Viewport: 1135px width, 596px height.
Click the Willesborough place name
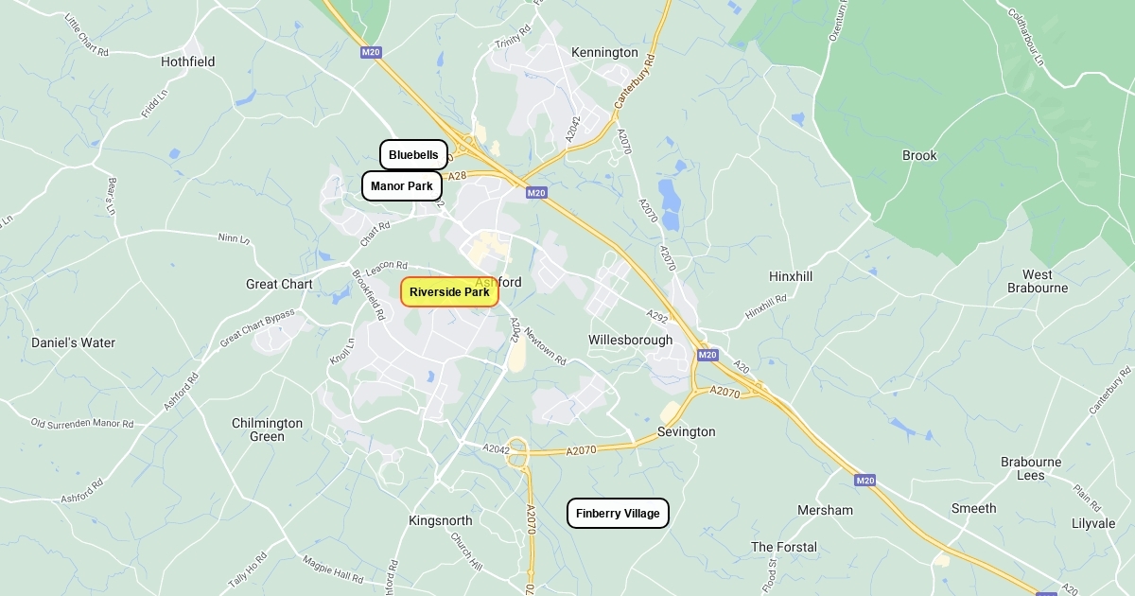coord(631,340)
